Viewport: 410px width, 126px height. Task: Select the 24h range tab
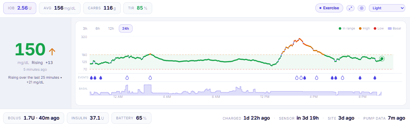126,28
